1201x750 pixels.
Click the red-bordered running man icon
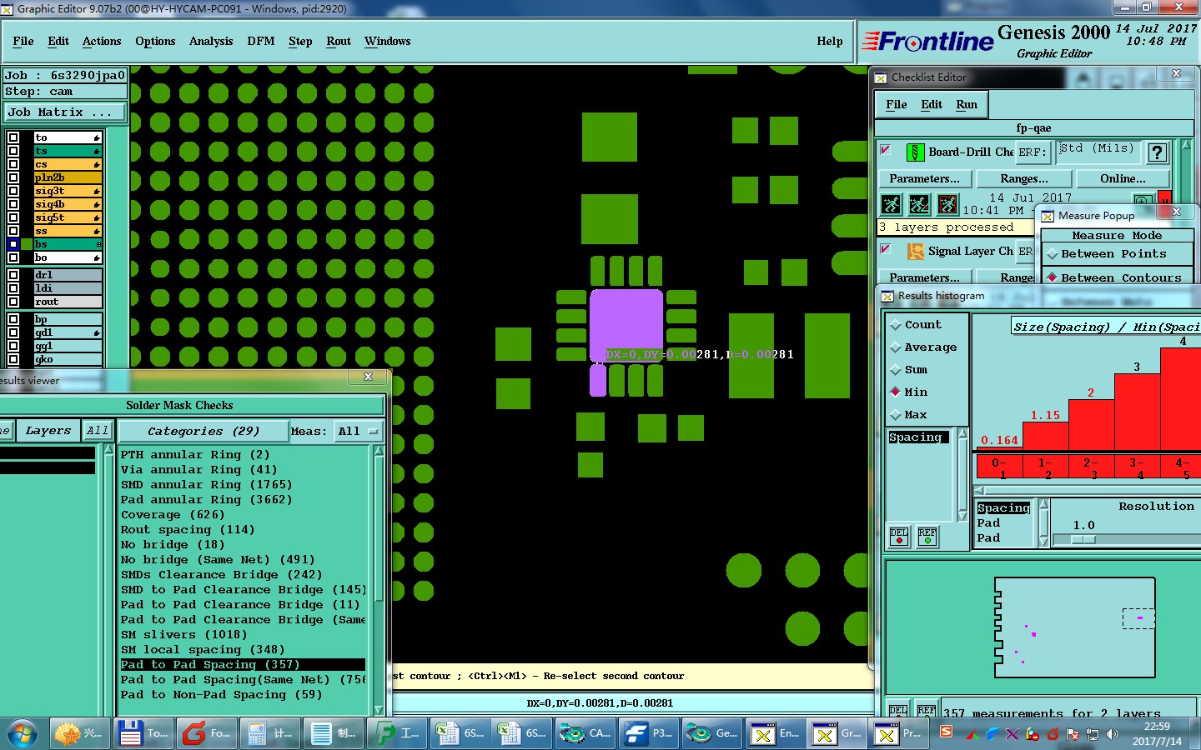947,204
